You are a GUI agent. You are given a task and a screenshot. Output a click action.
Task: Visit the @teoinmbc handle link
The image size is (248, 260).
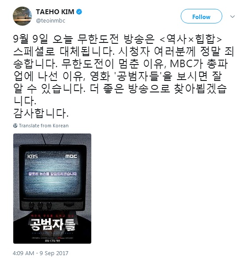click(50, 20)
